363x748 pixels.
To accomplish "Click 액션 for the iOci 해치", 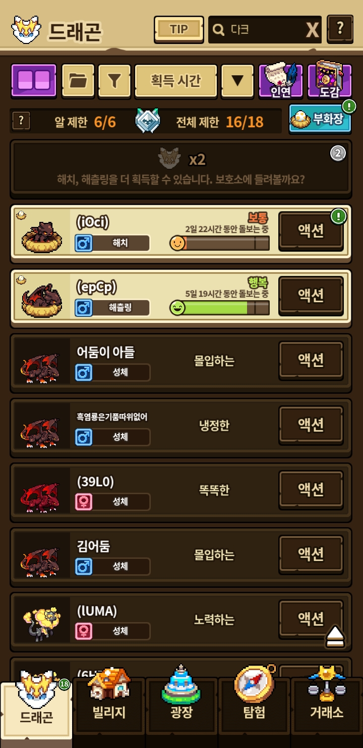I will click(311, 230).
